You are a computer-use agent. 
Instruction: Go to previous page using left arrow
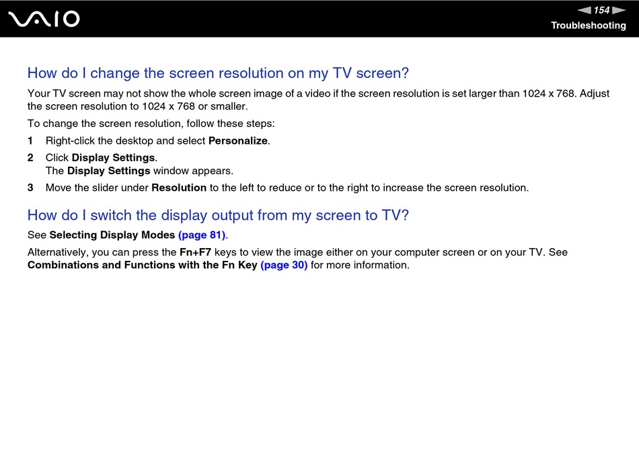[584, 10]
